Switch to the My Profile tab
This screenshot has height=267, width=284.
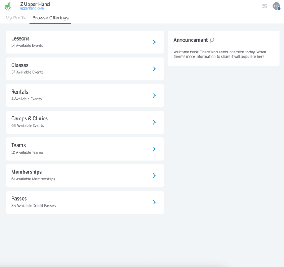[x=16, y=18]
